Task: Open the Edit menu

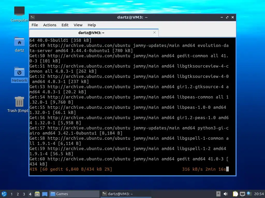Action: tap(65, 25)
